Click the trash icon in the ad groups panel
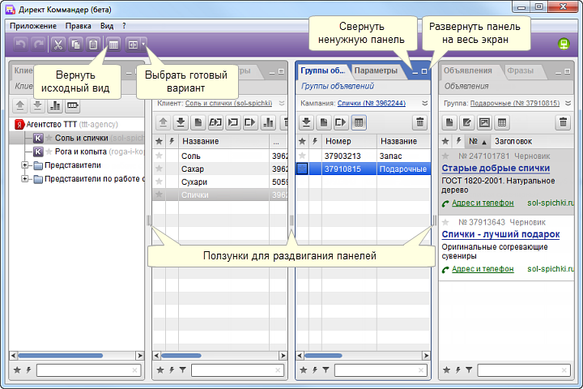The image size is (583, 389). 419,122
